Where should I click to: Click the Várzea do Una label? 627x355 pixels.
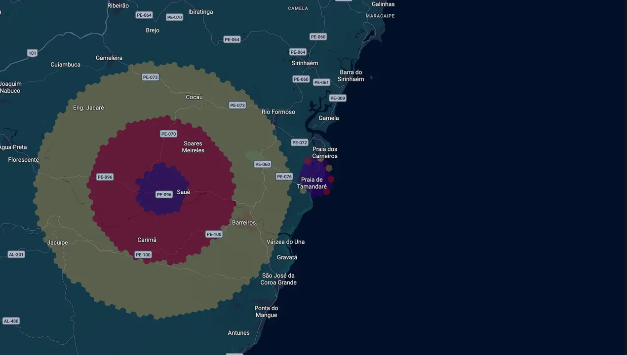click(x=285, y=242)
